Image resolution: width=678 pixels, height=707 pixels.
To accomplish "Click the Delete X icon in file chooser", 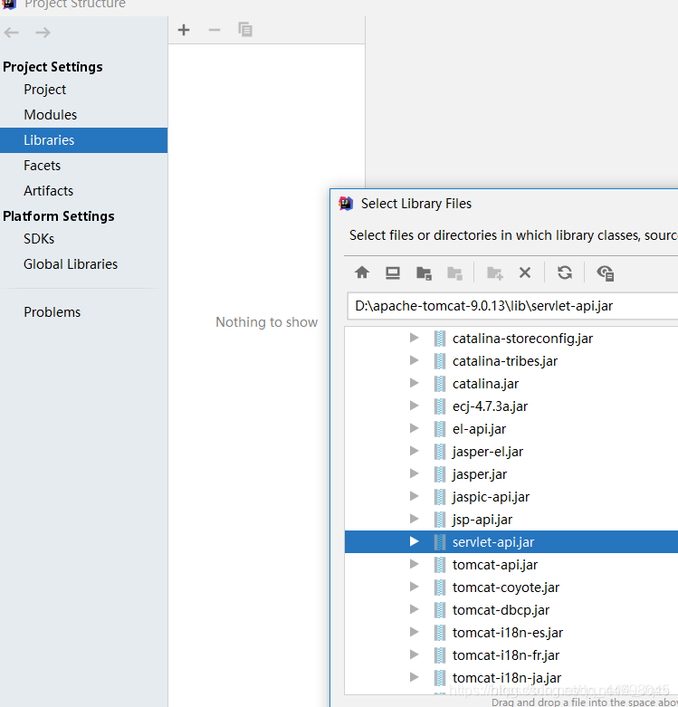I will point(525,272).
